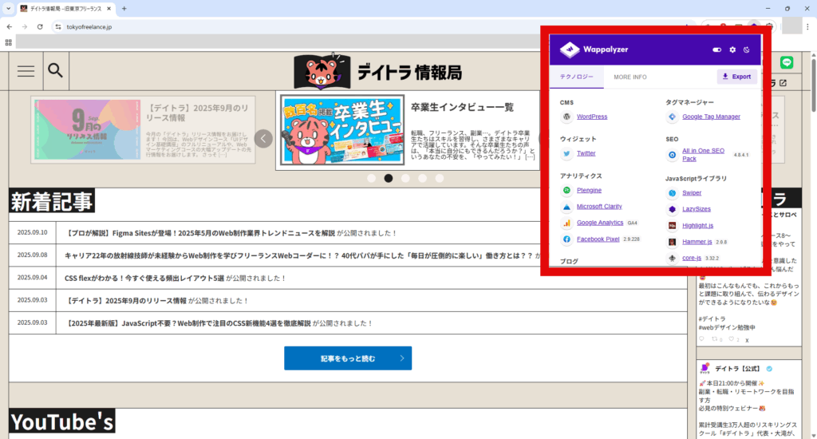
Task: Click the site information icon in address bar
Action: [58, 26]
